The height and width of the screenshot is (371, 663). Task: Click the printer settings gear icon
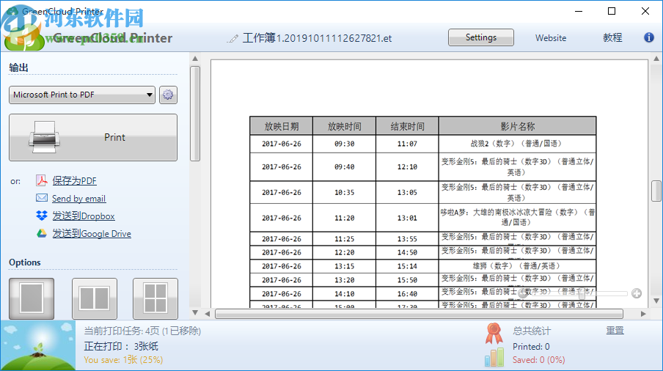click(x=168, y=95)
